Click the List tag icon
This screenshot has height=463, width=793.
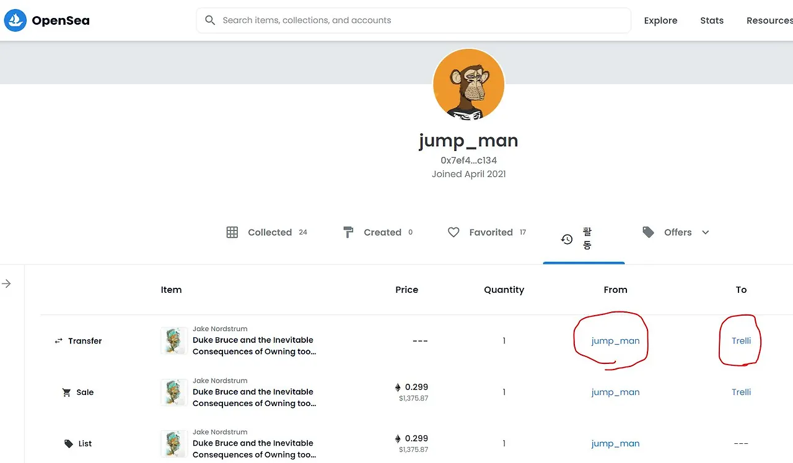tap(69, 444)
